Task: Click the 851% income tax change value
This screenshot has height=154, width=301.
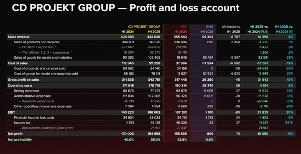Action: pos(289,123)
